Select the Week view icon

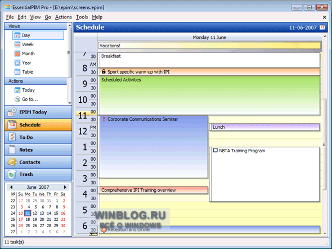17,44
